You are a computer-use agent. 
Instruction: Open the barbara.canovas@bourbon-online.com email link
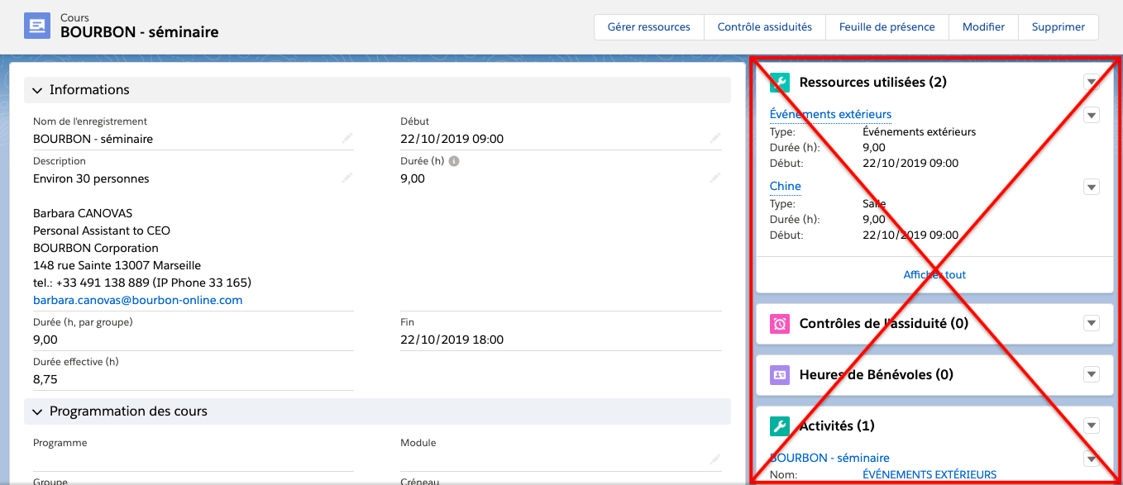tap(138, 300)
